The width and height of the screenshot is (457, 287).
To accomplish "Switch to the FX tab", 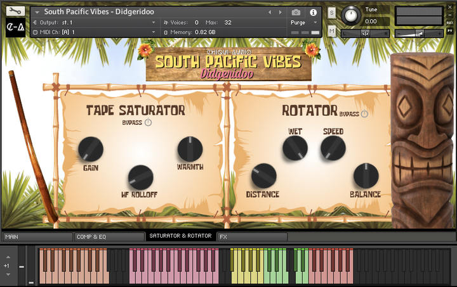I will (253, 237).
